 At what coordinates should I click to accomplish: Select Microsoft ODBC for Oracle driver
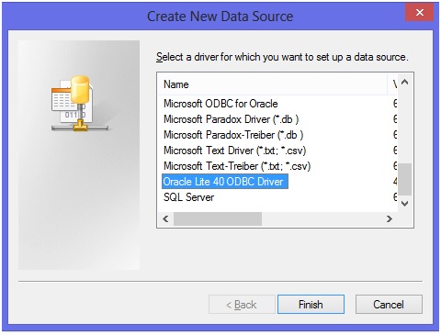(220, 104)
